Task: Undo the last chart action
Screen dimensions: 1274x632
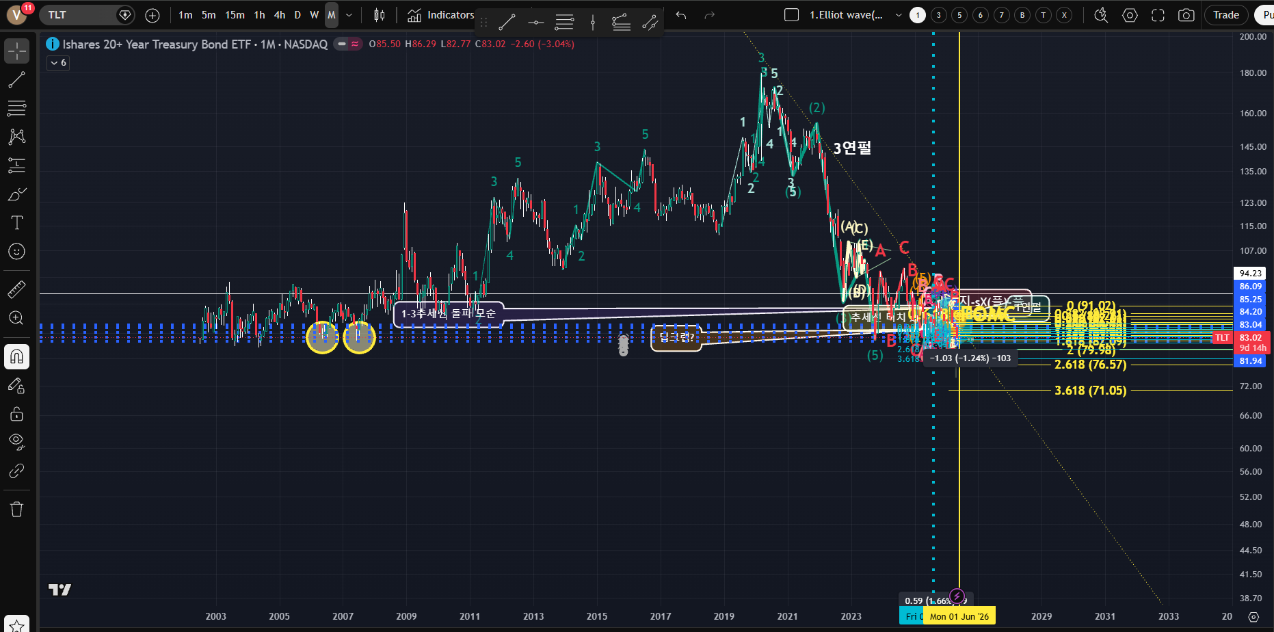Action: (x=681, y=15)
